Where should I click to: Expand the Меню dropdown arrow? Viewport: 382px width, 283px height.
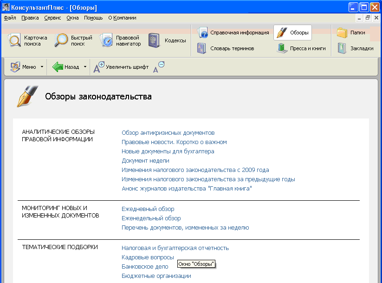tap(42, 67)
